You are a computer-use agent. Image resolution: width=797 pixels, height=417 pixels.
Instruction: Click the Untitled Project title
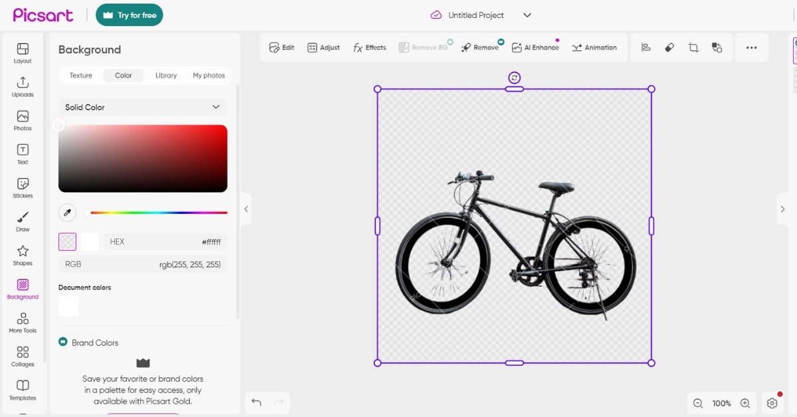[x=476, y=15]
